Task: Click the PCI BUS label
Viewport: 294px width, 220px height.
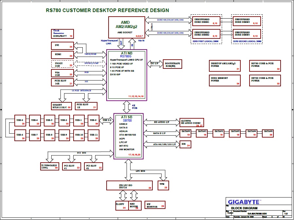Action: tap(81, 153)
